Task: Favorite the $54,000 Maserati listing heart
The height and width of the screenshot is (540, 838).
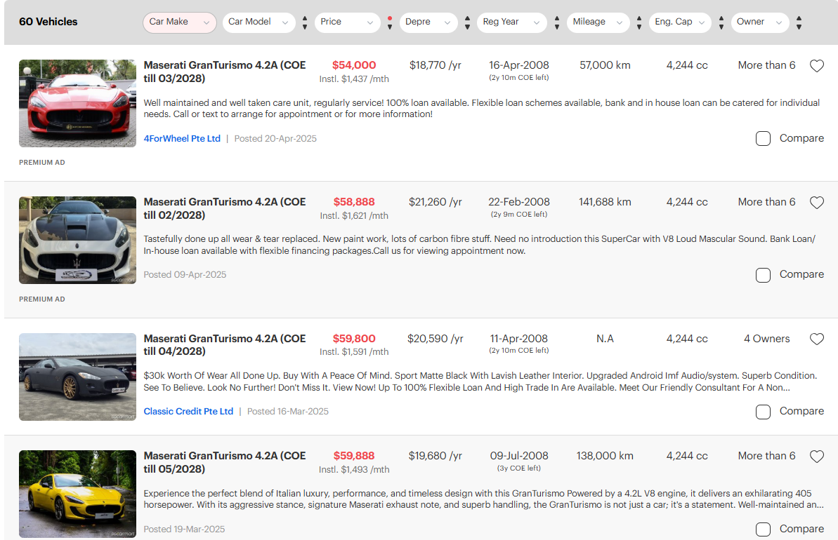Action: tap(817, 66)
